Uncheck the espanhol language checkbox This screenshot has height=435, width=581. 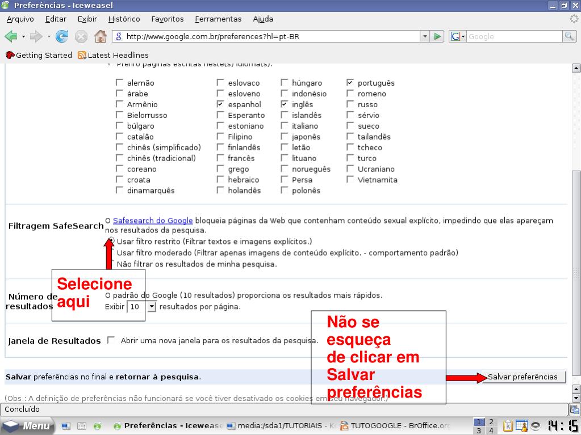(220, 104)
